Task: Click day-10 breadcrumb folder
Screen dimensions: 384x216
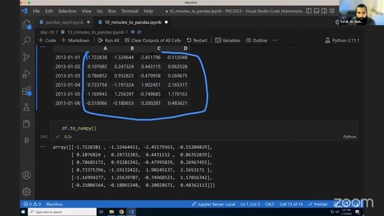Action: [47, 32]
